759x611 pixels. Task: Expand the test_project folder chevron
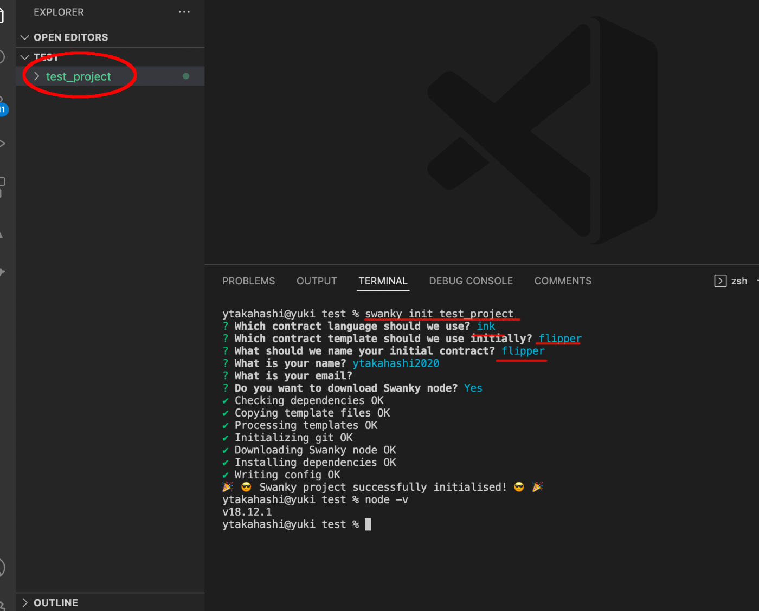point(37,76)
